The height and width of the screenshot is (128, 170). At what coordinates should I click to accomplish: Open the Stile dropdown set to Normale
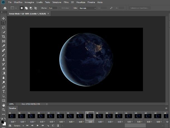(x=88, y=8)
